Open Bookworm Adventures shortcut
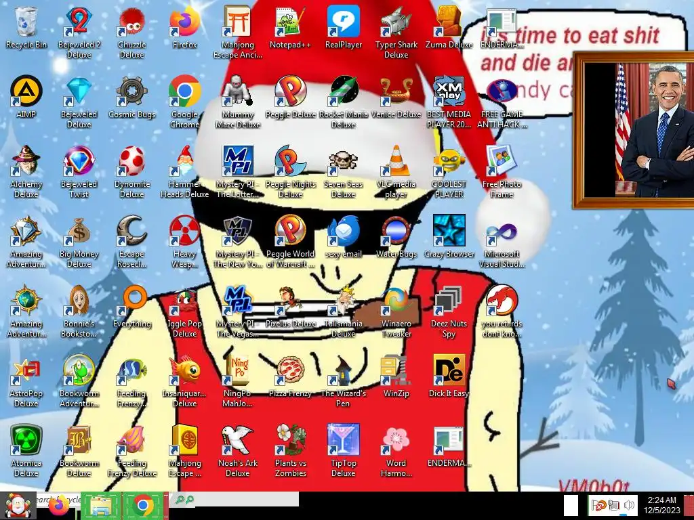The image size is (694, 520). click(x=79, y=382)
